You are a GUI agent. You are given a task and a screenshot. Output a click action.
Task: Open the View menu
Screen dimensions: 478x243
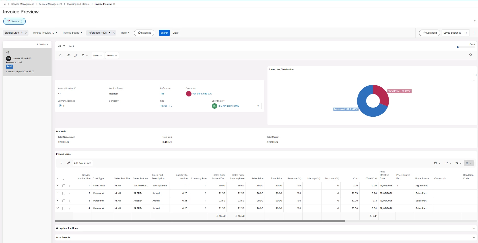click(97, 55)
